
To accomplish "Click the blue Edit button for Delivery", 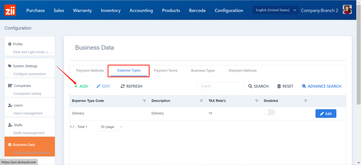I will pyautogui.click(x=325, y=114).
